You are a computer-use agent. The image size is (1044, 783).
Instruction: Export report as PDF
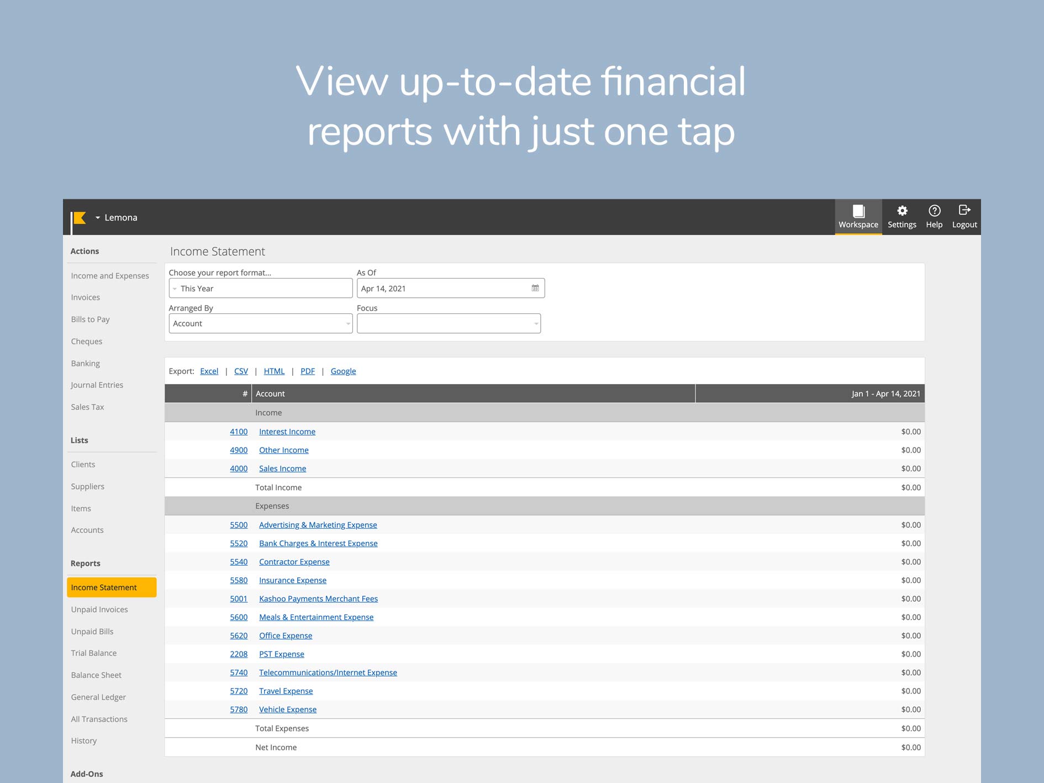[307, 371]
